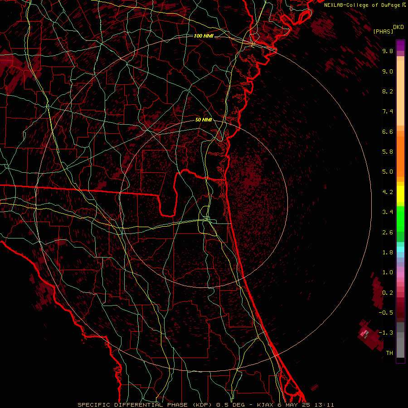
Task: Click the 9.8 value on the color scale
Action: tap(388, 51)
